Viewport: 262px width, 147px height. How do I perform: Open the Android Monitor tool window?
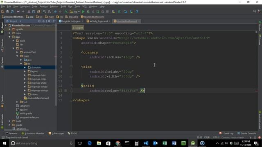[33, 134]
